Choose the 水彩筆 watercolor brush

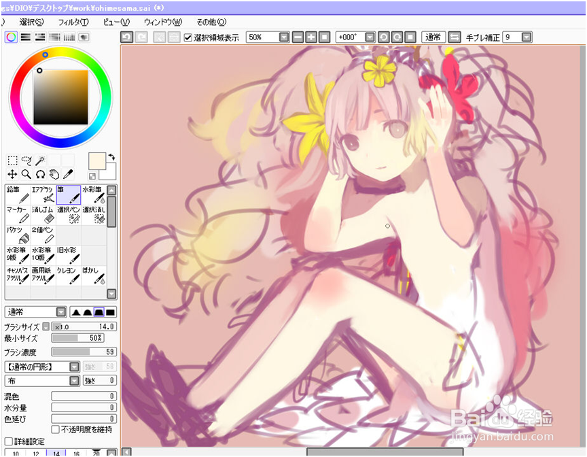94,194
